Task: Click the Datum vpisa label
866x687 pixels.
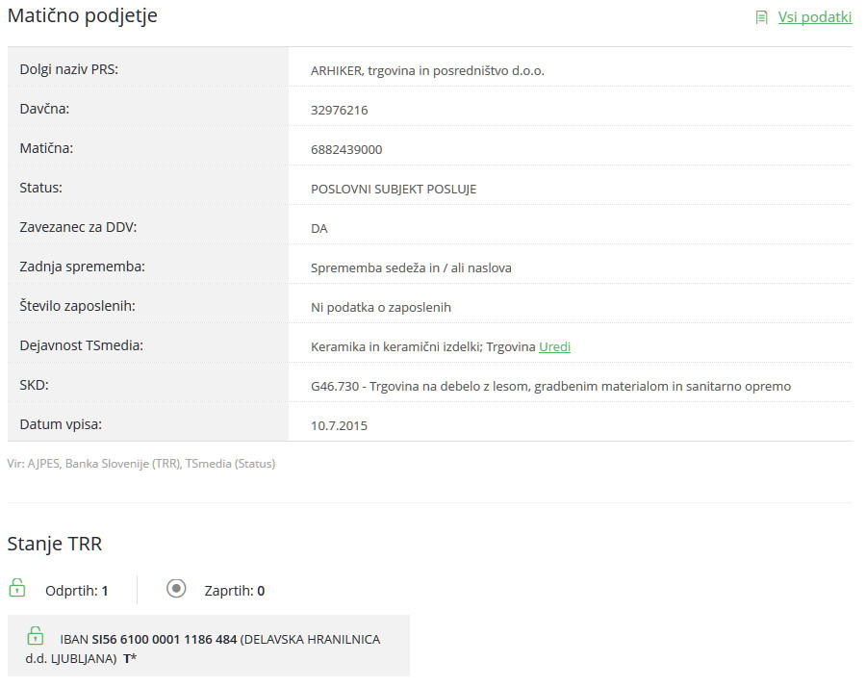Action: coord(61,424)
